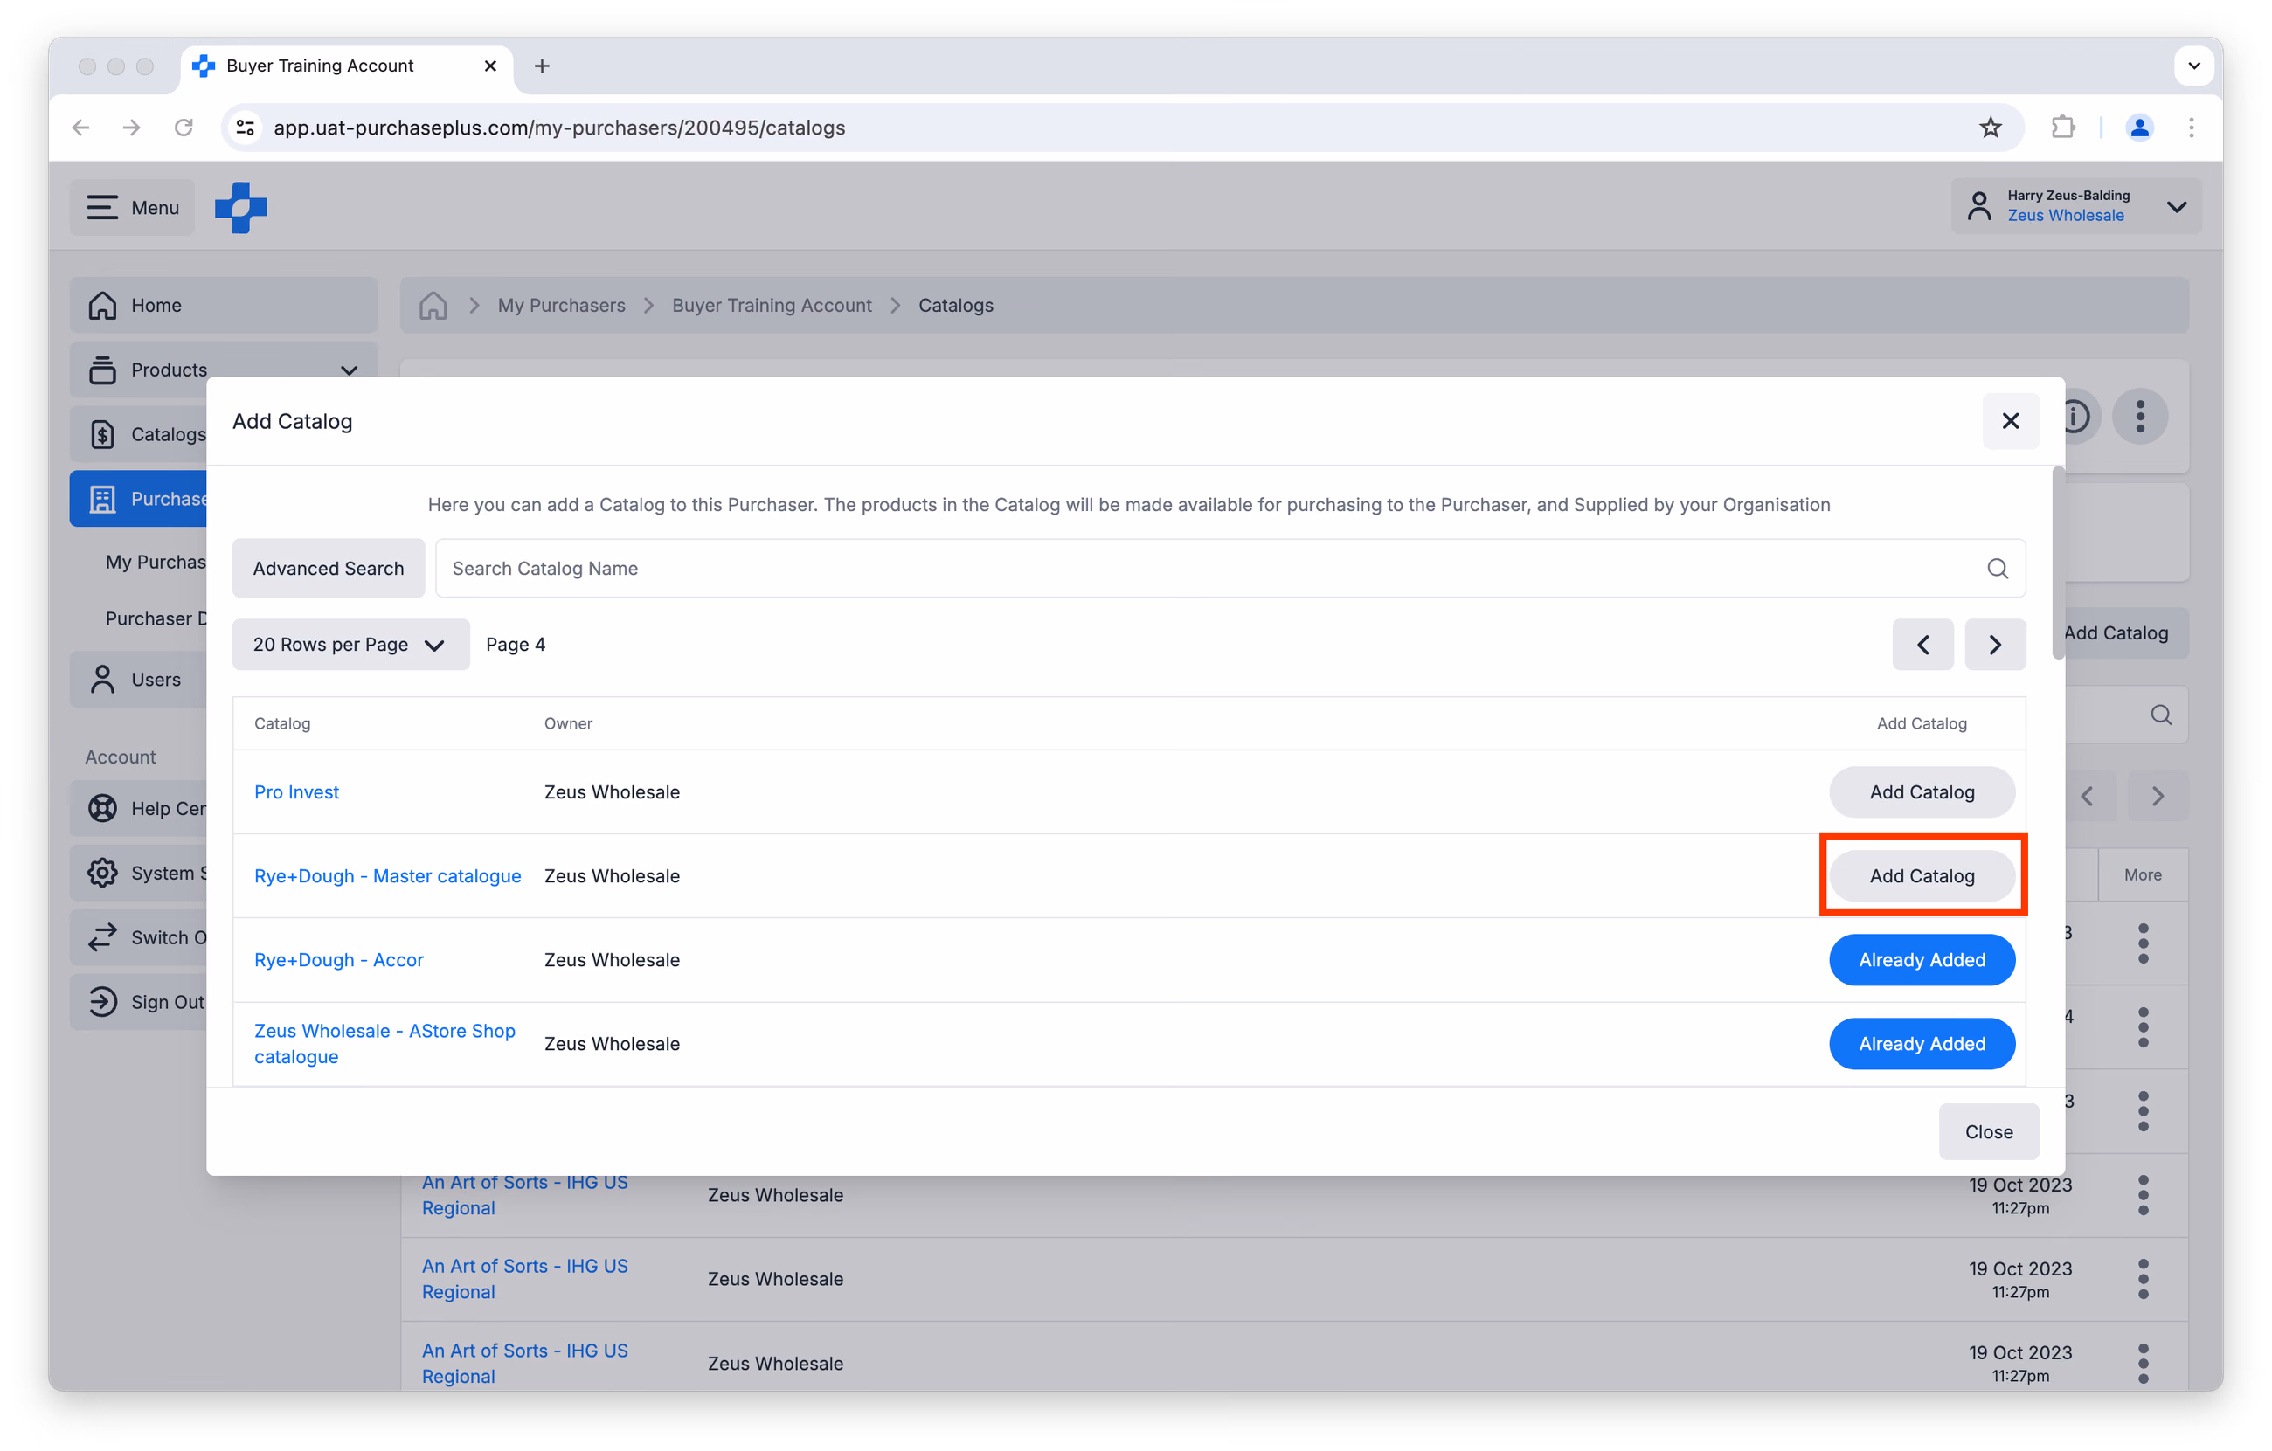Close the Add Catalog dialog with X

click(2011, 421)
